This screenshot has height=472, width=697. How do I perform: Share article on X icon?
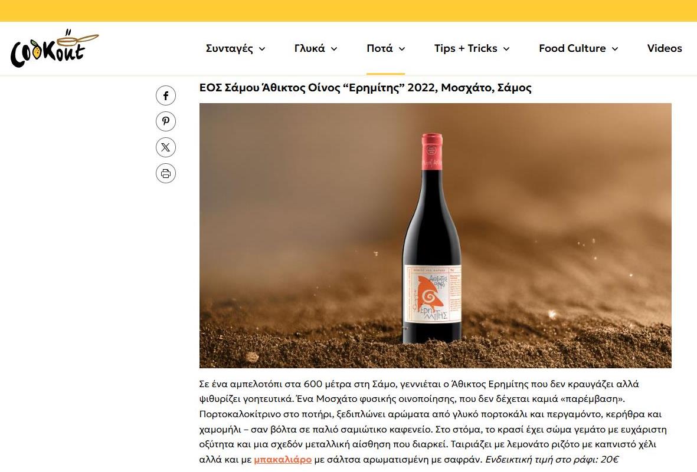tap(166, 147)
